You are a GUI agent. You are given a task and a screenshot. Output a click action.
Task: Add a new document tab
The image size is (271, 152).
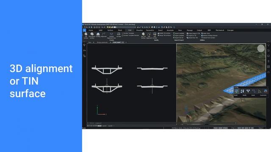[x=126, y=42]
